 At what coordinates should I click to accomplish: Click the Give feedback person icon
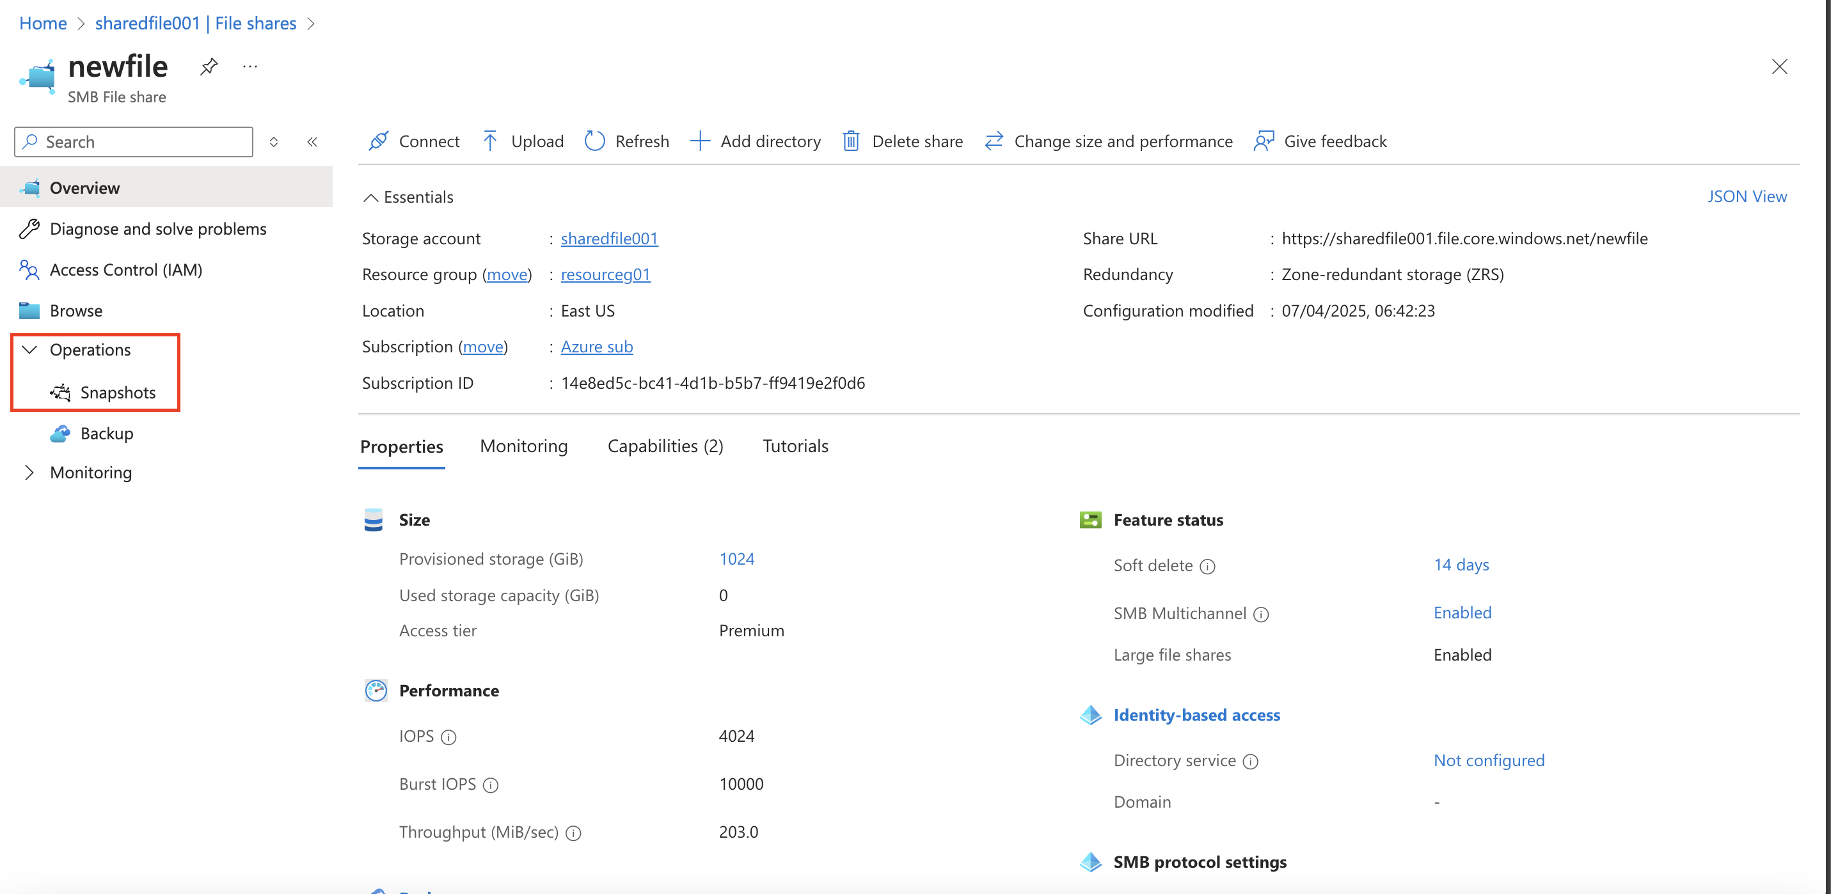tap(1264, 141)
